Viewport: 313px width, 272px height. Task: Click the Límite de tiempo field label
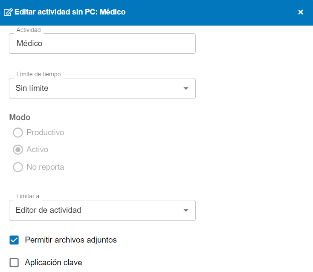click(x=38, y=74)
